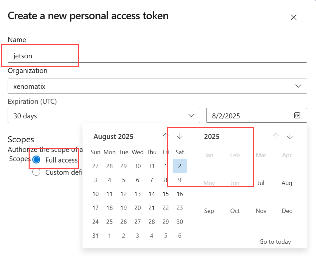Go to next month arrow

point(180,136)
